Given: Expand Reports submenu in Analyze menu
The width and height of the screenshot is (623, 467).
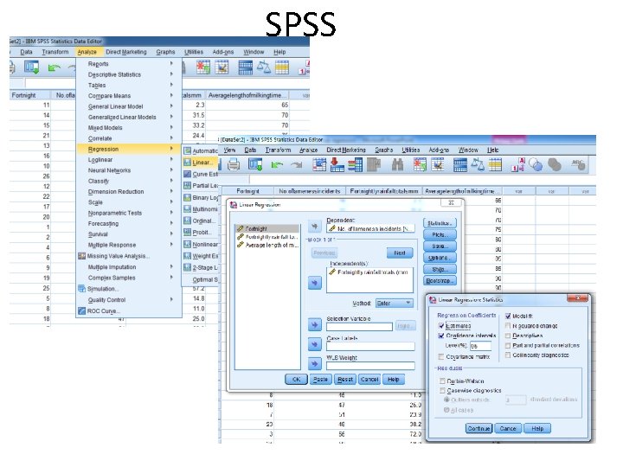Looking at the screenshot, I should (x=129, y=63).
